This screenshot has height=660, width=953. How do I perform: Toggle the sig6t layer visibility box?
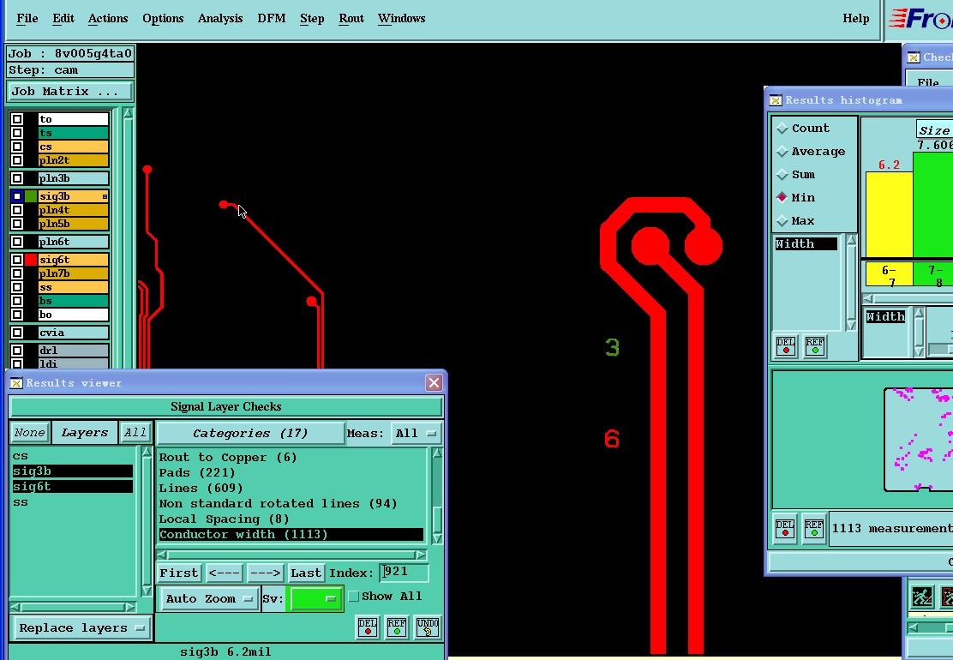(x=17, y=259)
